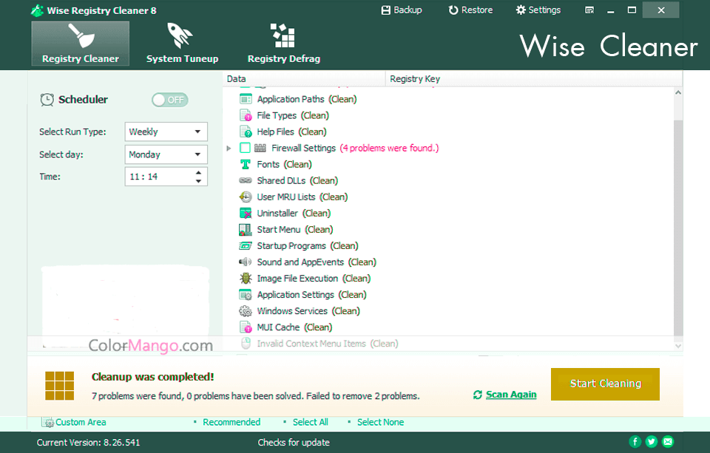Increase the scheduled time using the stepper
710x453 pixels.
pos(198,173)
